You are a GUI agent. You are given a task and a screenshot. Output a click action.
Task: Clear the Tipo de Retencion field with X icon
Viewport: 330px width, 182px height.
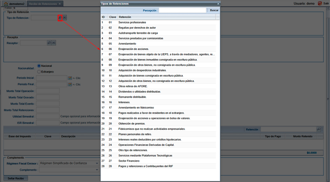tap(65, 18)
